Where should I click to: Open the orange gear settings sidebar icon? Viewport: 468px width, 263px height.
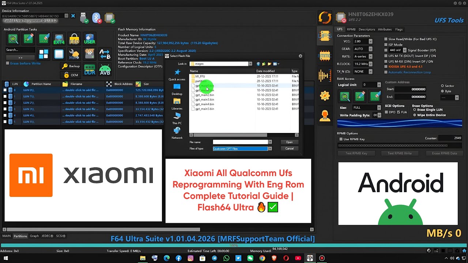click(x=325, y=96)
